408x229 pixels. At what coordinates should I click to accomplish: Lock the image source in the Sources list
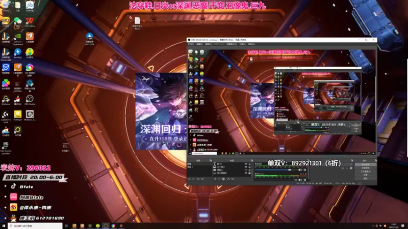click(x=249, y=167)
